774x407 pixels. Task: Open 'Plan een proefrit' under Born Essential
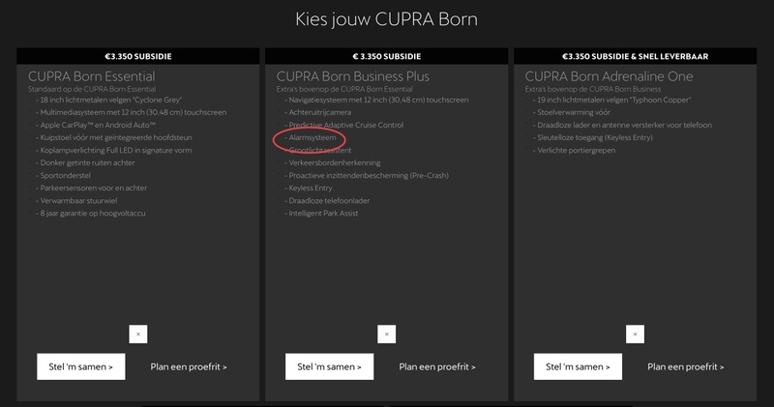point(189,366)
